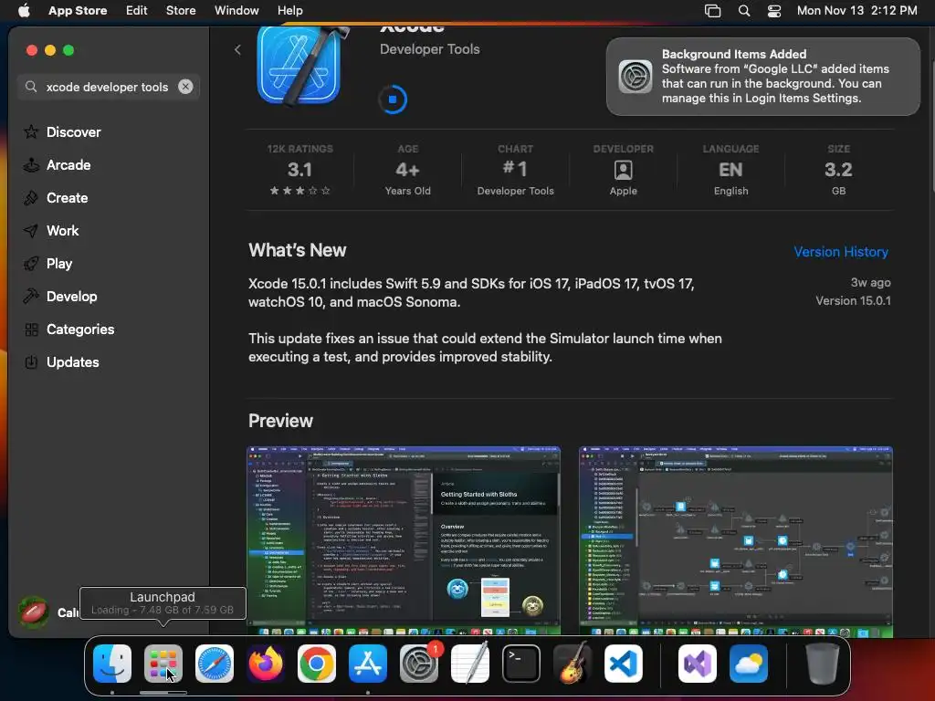Screen dimensions: 935x701
Task: Click the Xcode app icon
Action: (301, 67)
